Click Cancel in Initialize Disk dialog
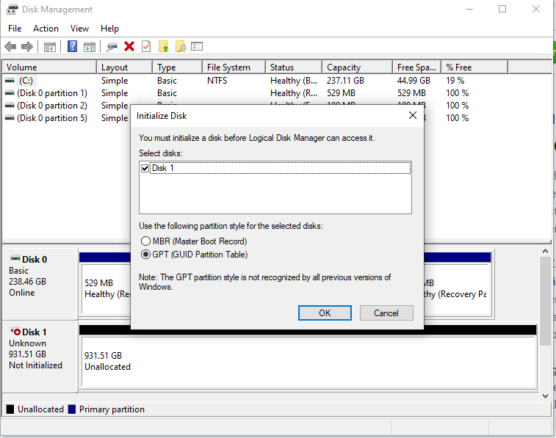The width and height of the screenshot is (556, 438). pos(386,313)
